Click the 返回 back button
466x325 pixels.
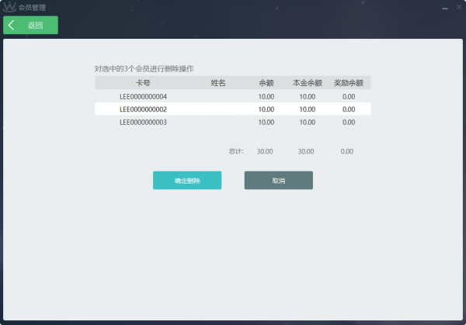click(x=30, y=26)
